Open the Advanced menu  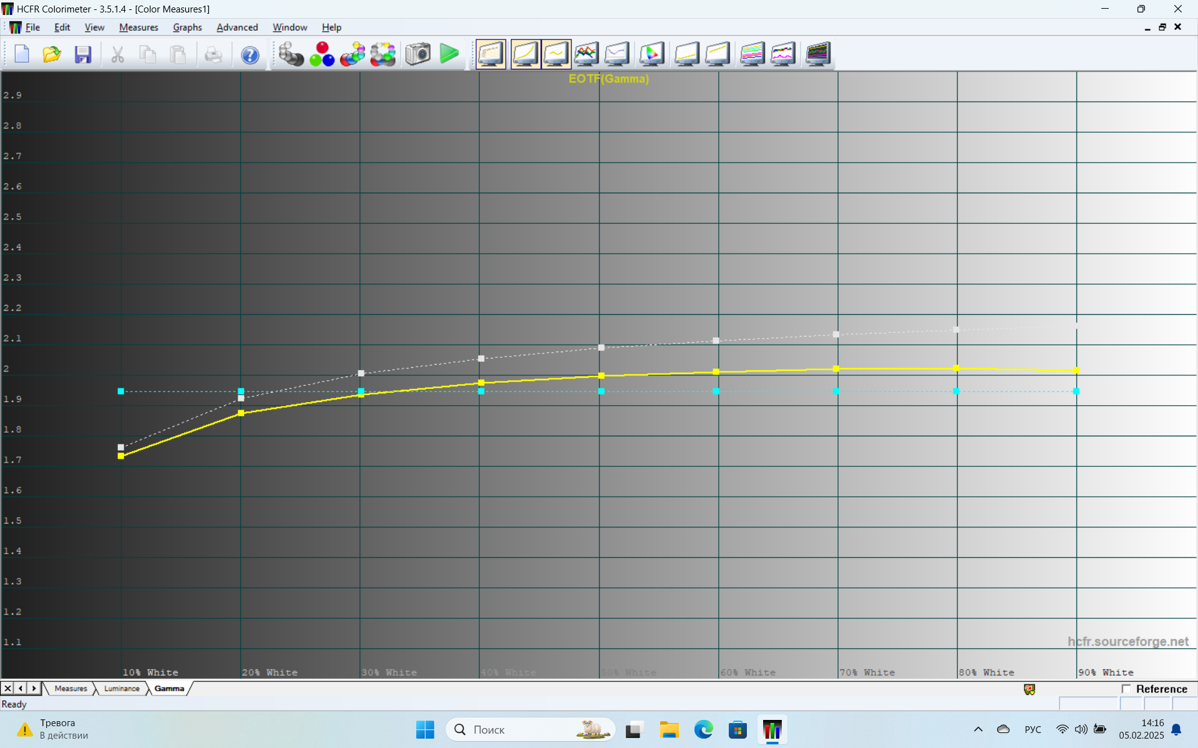tap(237, 27)
